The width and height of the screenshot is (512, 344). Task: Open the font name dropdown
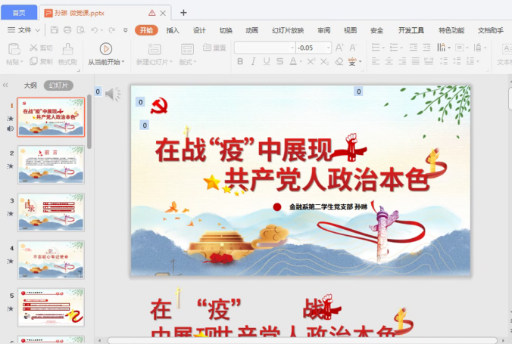click(x=292, y=47)
